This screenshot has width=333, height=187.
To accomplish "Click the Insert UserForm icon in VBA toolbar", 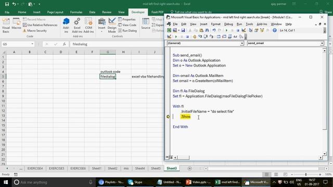I will click(x=175, y=30).
